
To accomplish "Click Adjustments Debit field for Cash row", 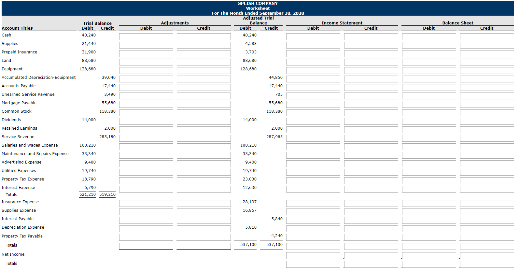I will tap(146, 36).
